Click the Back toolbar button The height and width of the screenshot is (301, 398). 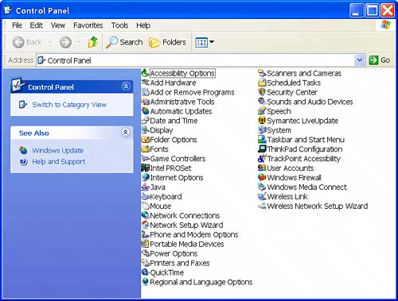[x=27, y=42]
